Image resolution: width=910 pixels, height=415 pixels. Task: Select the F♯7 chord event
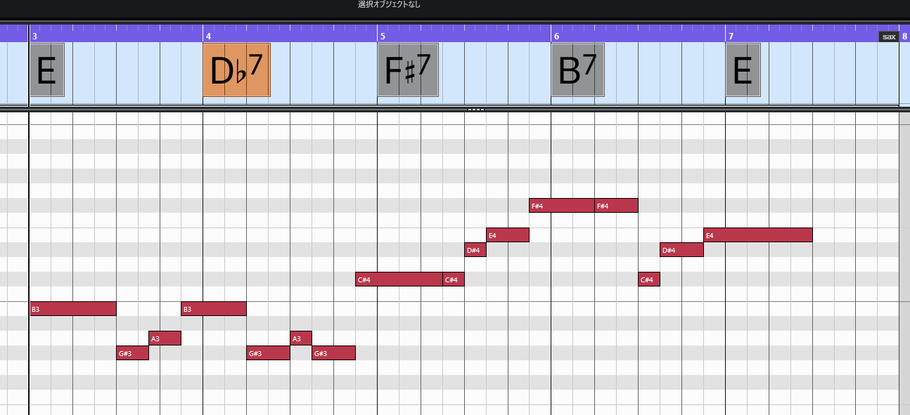408,70
